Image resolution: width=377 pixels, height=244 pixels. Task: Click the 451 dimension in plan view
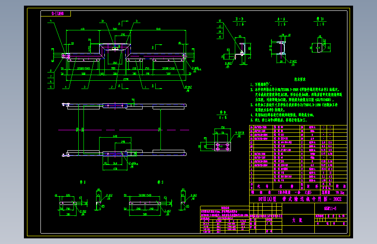tap(115, 169)
